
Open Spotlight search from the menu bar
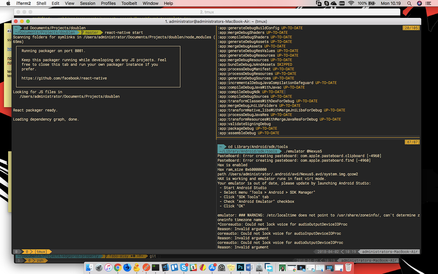point(410,3)
